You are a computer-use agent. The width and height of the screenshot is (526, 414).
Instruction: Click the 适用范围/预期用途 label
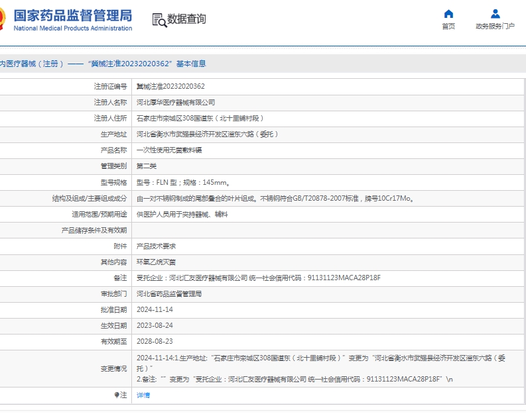coord(99,215)
